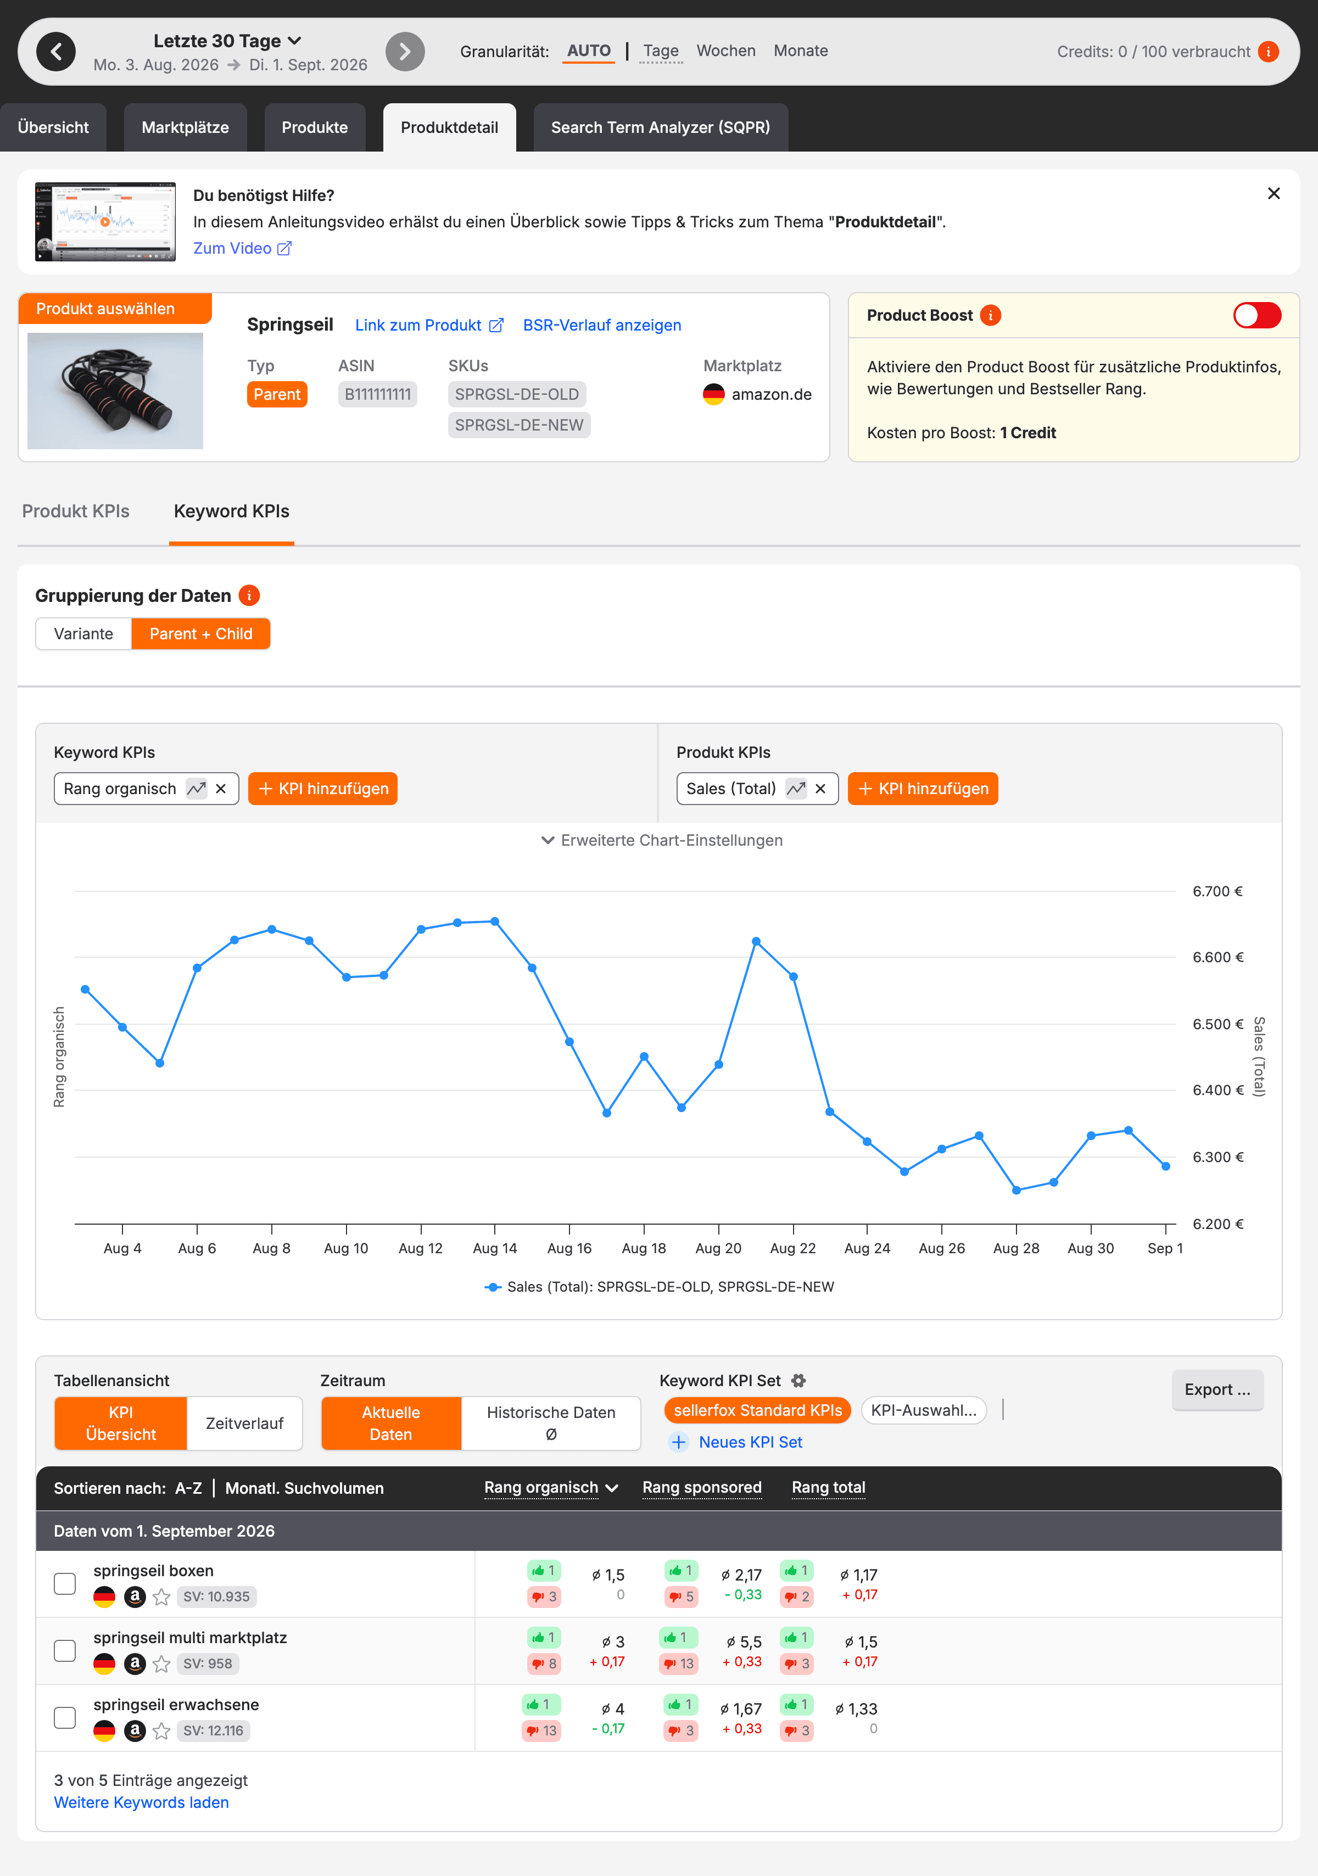This screenshot has width=1318, height=1876.
Task: Choose the KPI Übersicht table view
Action: (121, 1423)
